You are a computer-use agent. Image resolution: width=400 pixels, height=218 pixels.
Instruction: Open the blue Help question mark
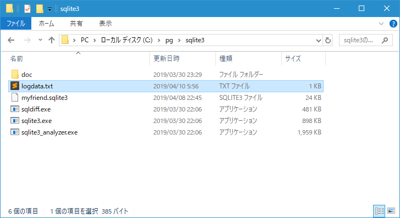click(393, 24)
